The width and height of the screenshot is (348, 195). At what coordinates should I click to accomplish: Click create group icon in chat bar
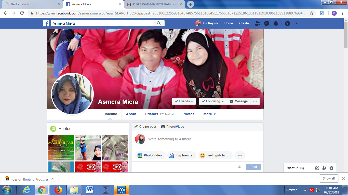coord(324,168)
